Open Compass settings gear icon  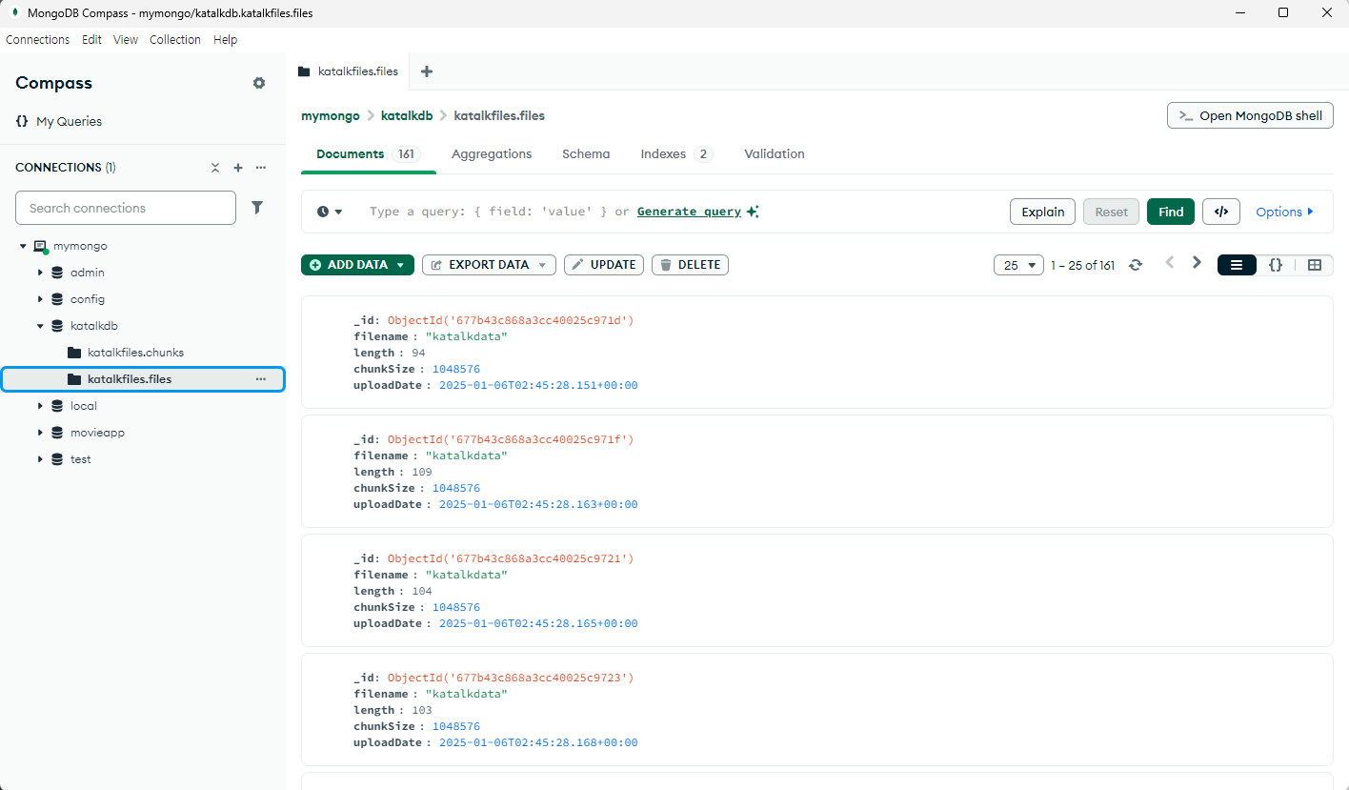[x=259, y=83]
